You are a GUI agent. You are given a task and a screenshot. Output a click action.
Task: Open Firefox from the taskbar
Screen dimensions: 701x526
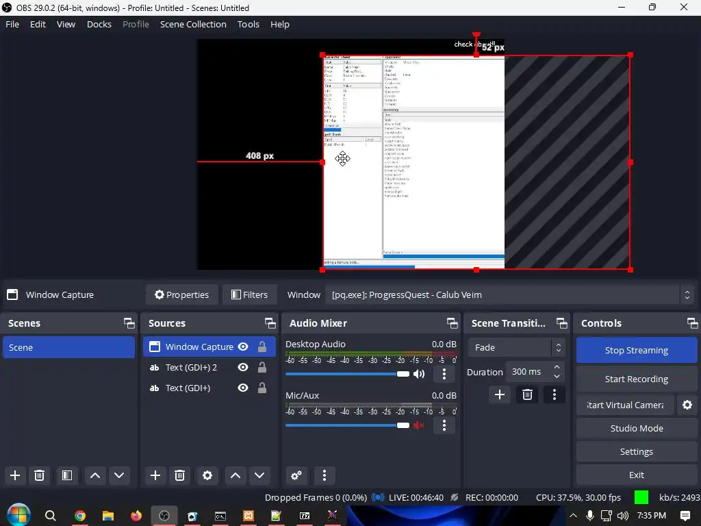(136, 516)
